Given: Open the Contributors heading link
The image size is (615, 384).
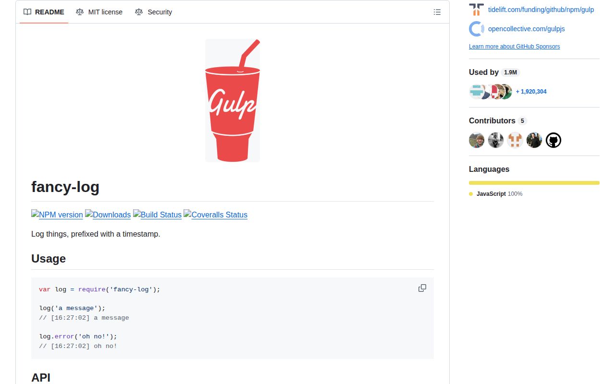Looking at the screenshot, I should click(492, 120).
